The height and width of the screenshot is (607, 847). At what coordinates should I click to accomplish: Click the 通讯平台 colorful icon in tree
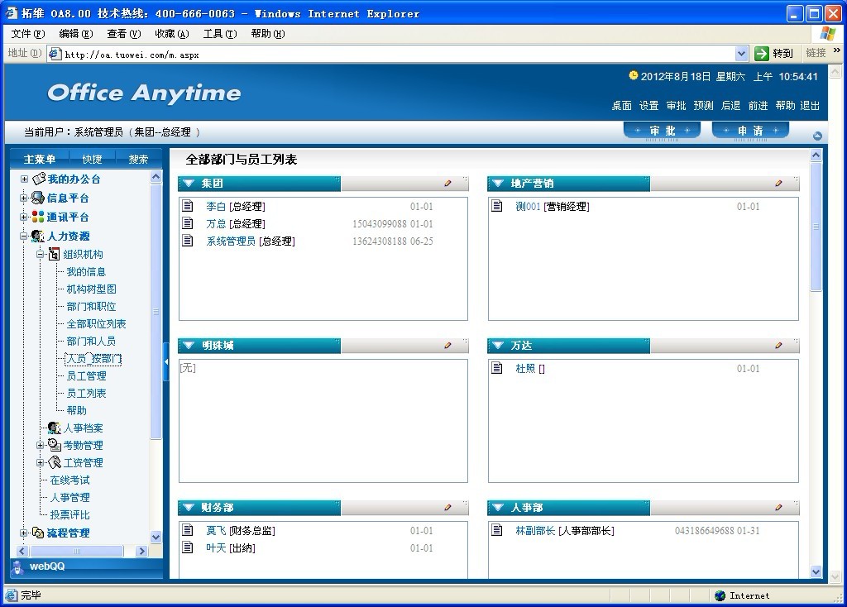click(38, 217)
